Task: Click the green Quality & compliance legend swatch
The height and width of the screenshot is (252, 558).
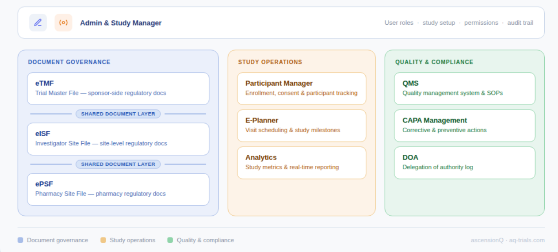Action: [x=170, y=240]
